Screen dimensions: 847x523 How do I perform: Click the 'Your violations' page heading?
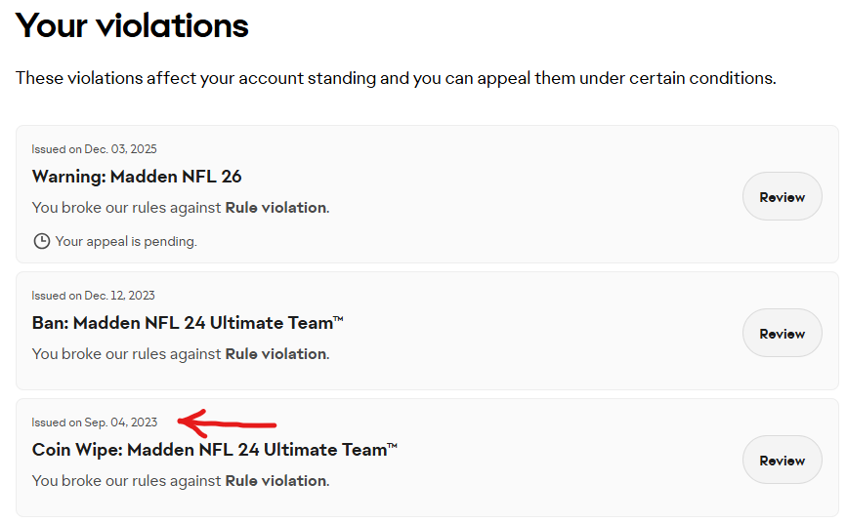[132, 25]
